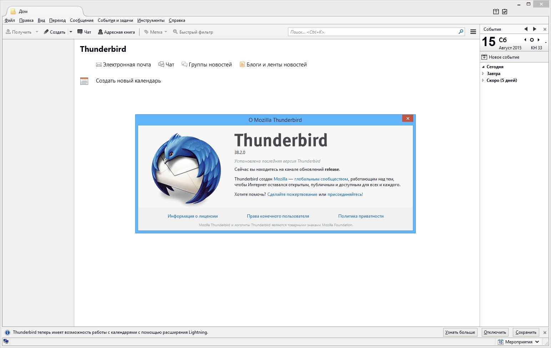
Task: Click the Mozilla link in about dialog
Action: click(x=280, y=179)
